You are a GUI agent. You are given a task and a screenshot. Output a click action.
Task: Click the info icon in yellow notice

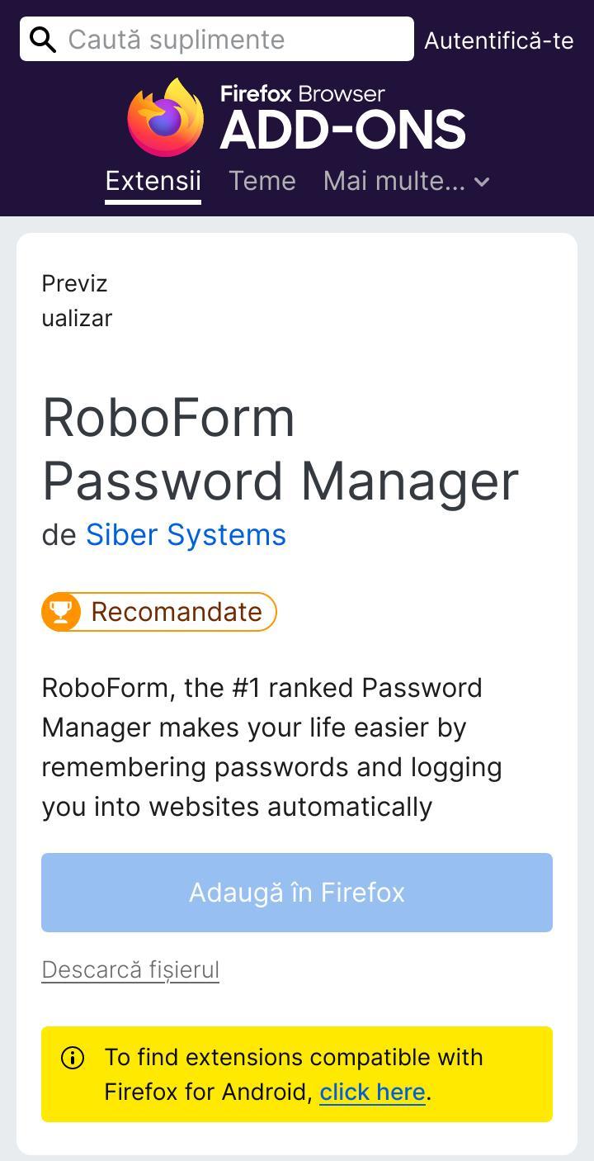[x=73, y=1058]
